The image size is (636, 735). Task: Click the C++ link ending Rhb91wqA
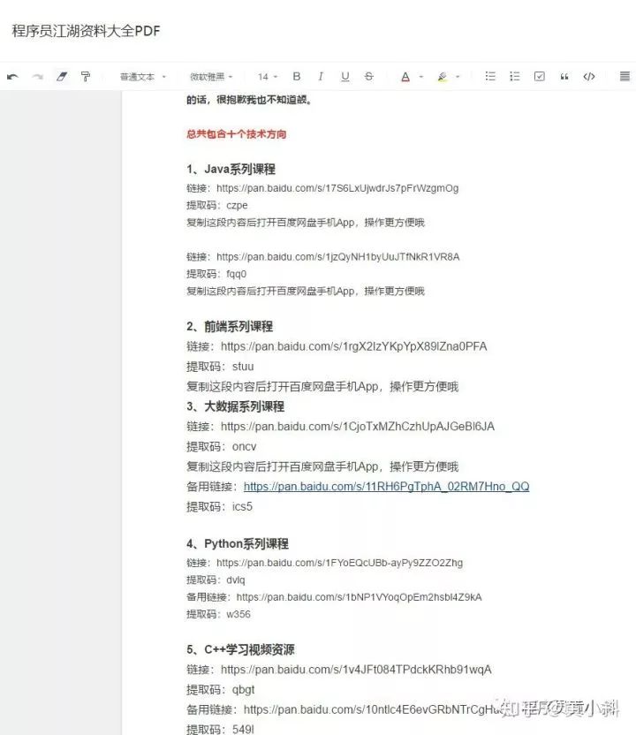(356, 670)
